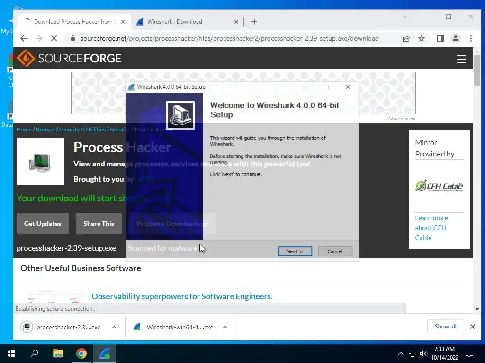Click Wireshark installer taskbar icon
The image size is (485, 363).
[x=105, y=354]
